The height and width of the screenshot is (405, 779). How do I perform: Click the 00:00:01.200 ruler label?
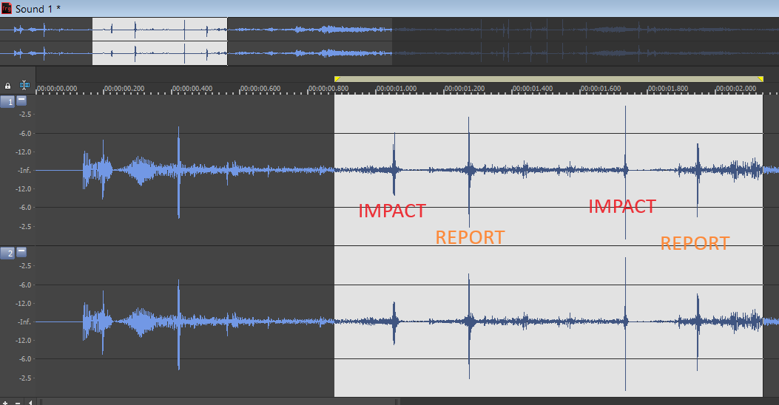tap(465, 89)
